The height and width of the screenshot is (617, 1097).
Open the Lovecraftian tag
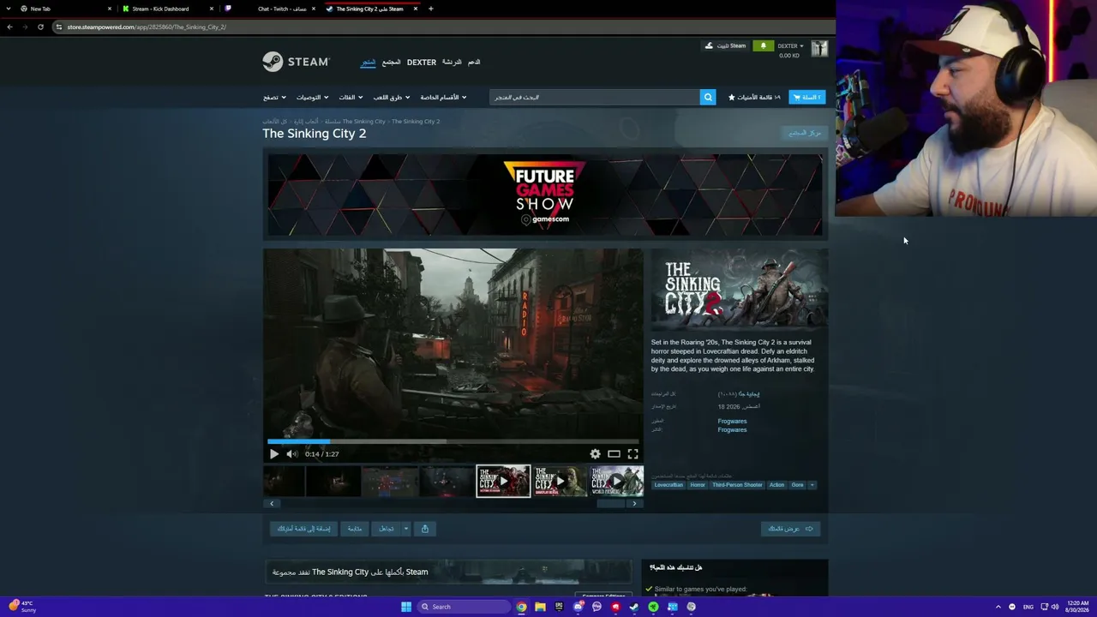click(668, 485)
